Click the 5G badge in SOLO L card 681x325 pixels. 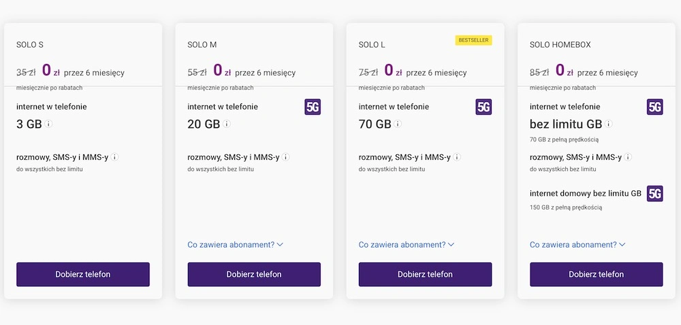[x=484, y=107]
